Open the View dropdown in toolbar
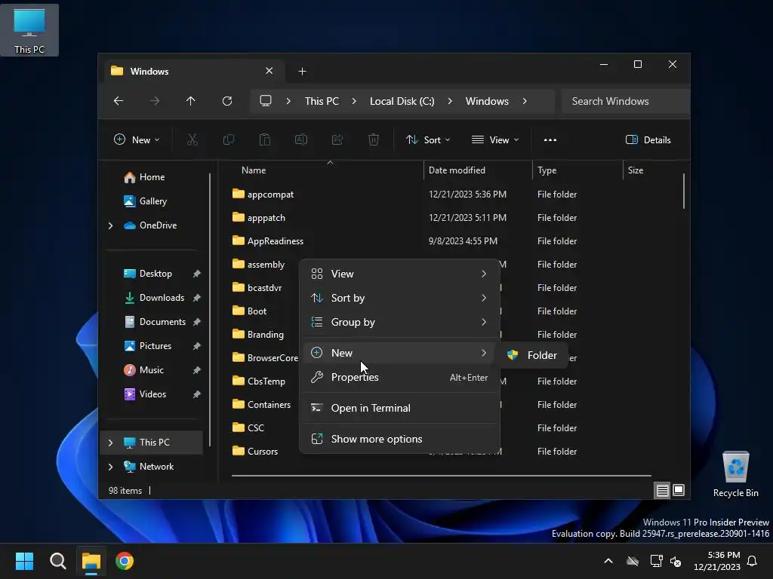The width and height of the screenshot is (773, 579). coord(495,139)
